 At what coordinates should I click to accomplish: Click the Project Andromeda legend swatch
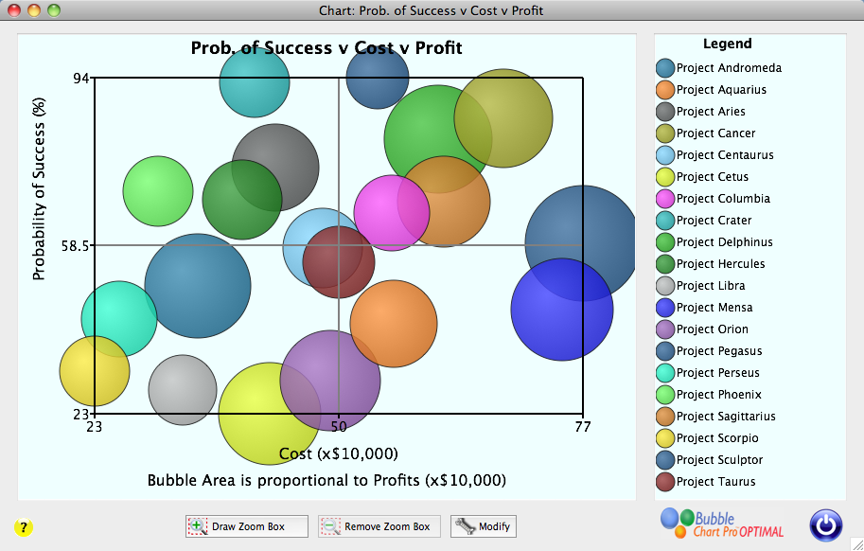(665, 68)
